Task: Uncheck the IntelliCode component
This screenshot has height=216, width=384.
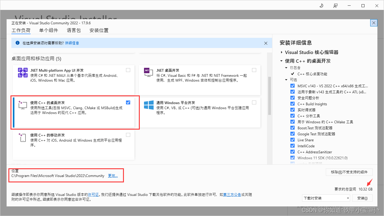Action: [x=292, y=146]
